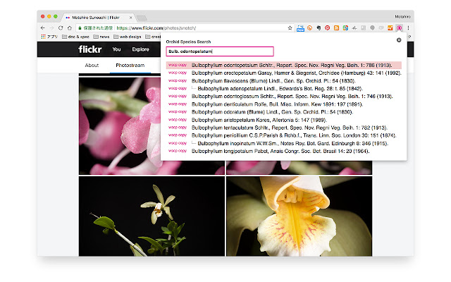451x282 pixels.
Task: Click 'wscp copy' for Bulbophyllum penicillium
Action: (x=178, y=135)
